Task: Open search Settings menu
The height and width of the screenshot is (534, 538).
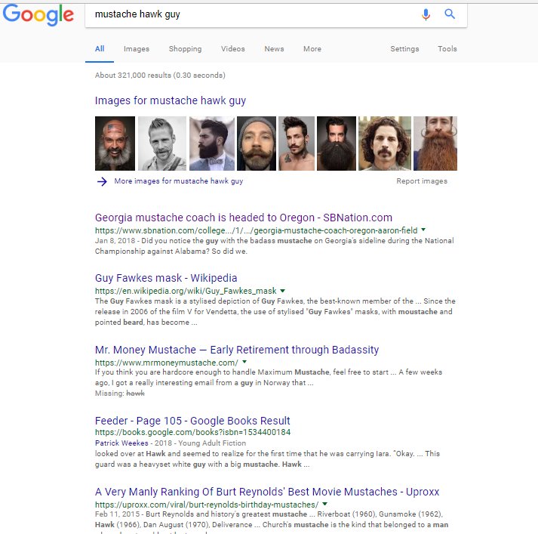Action: click(x=404, y=49)
